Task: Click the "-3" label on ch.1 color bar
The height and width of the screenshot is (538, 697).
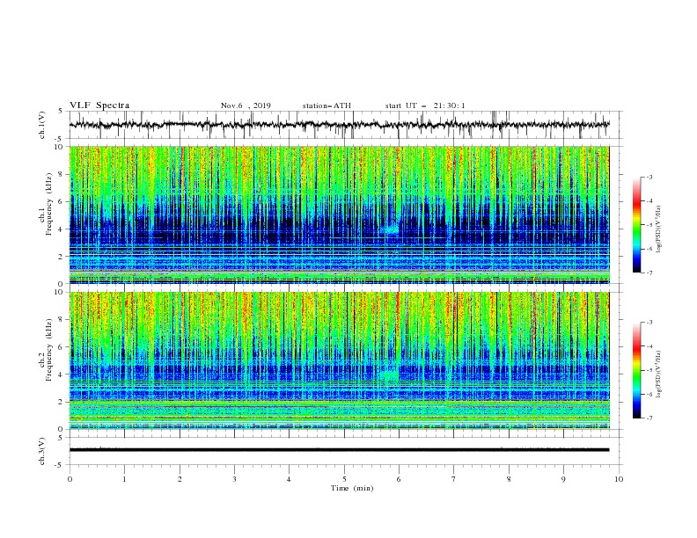Action: (649, 177)
